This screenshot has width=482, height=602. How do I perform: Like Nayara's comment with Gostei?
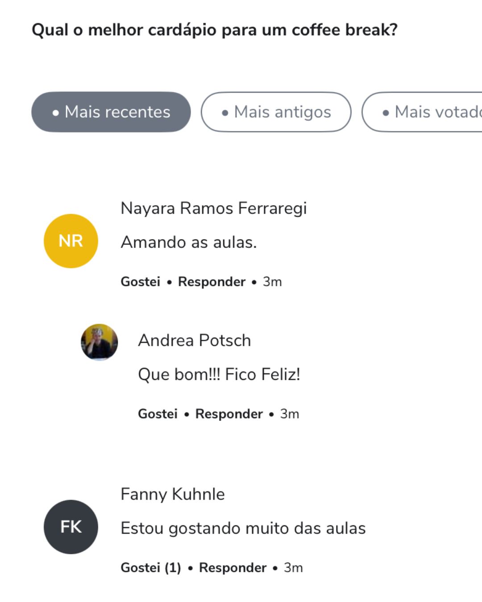(140, 282)
